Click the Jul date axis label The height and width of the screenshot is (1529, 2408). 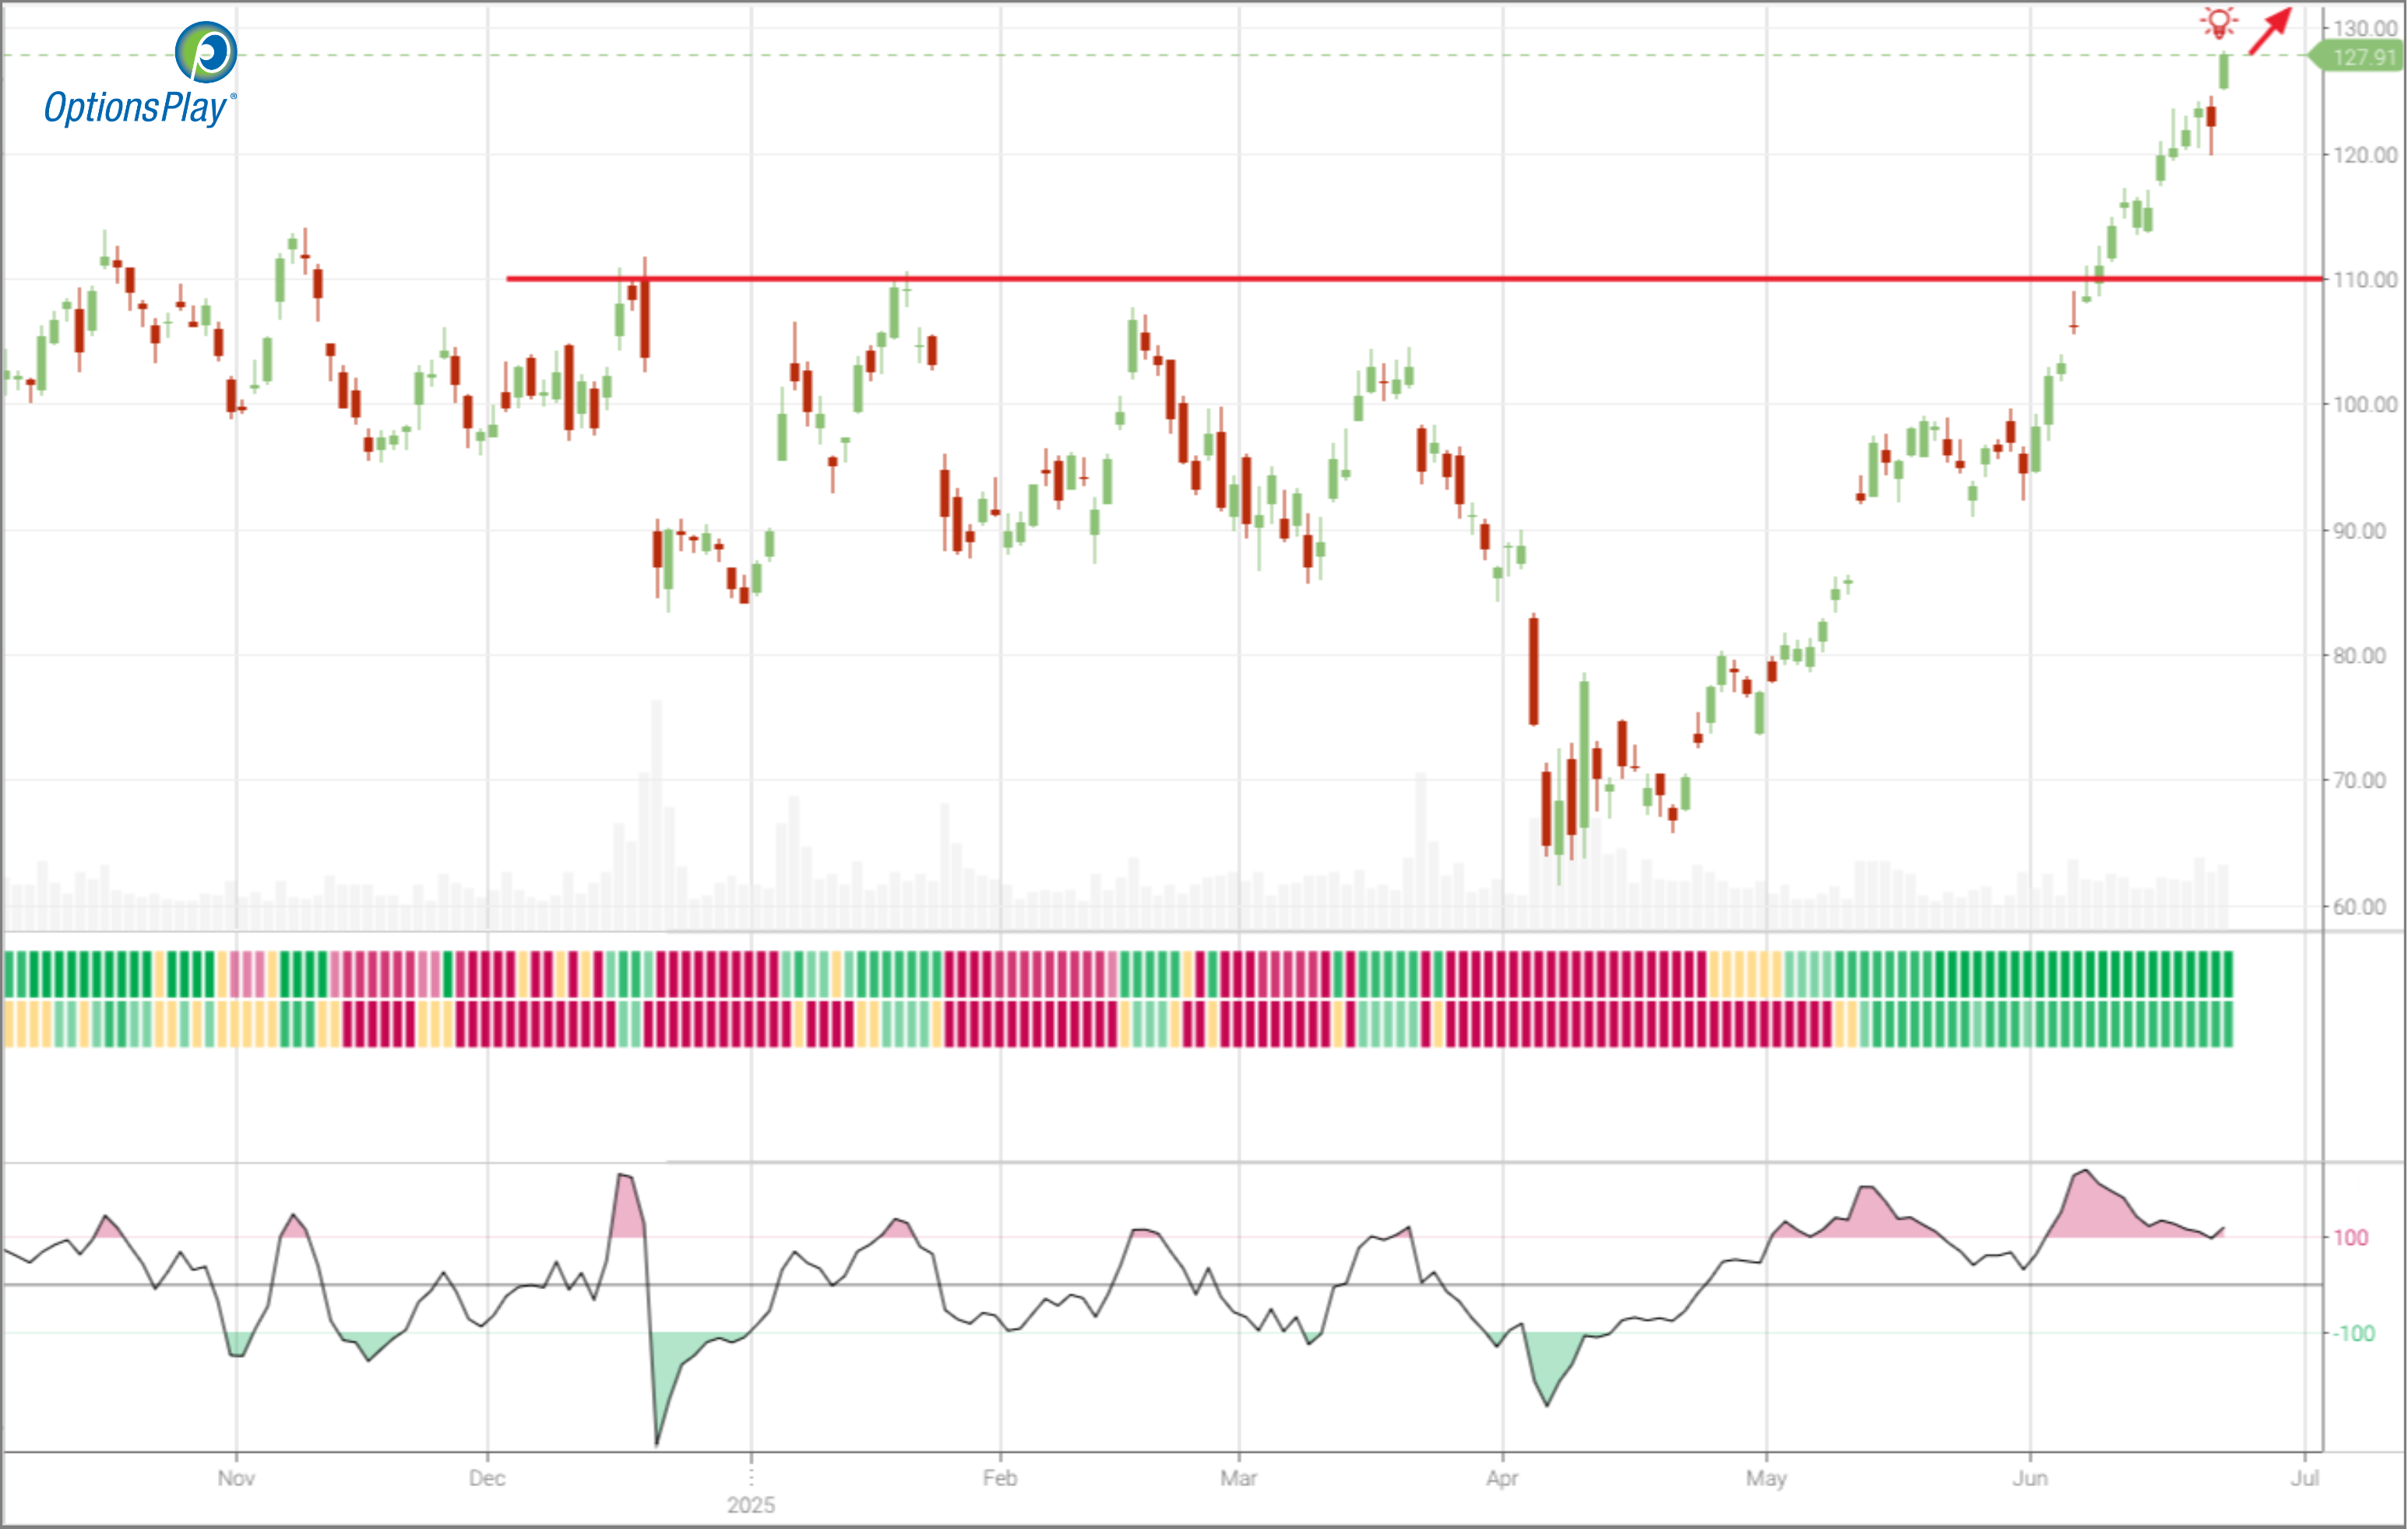coord(2305,1478)
